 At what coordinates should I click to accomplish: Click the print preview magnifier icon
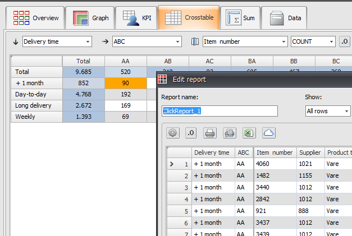[230, 133]
